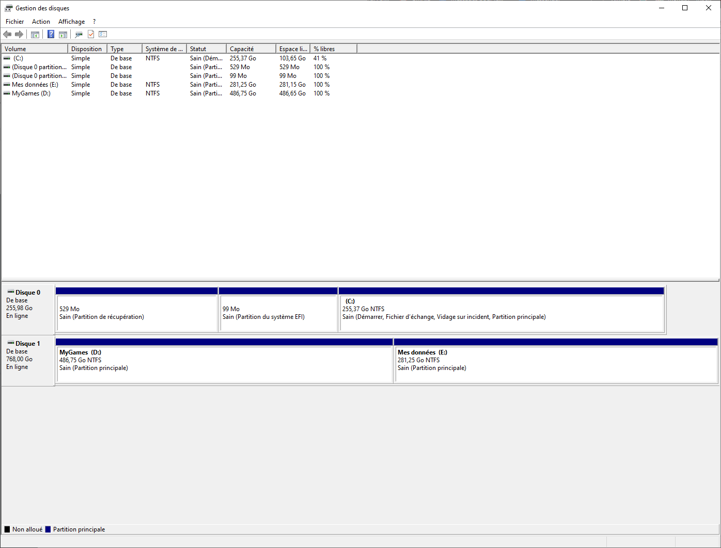The image size is (721, 548).
Task: Sort by the Capacité column header
Action: [251, 49]
